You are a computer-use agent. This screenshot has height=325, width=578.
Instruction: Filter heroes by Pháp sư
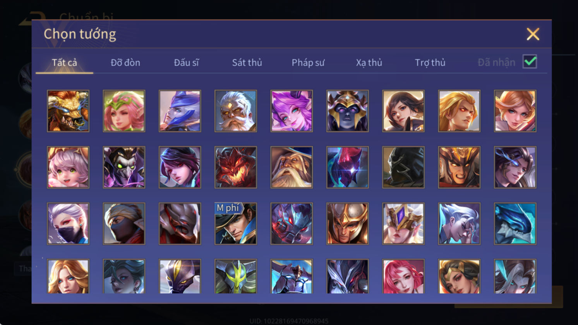click(x=308, y=62)
